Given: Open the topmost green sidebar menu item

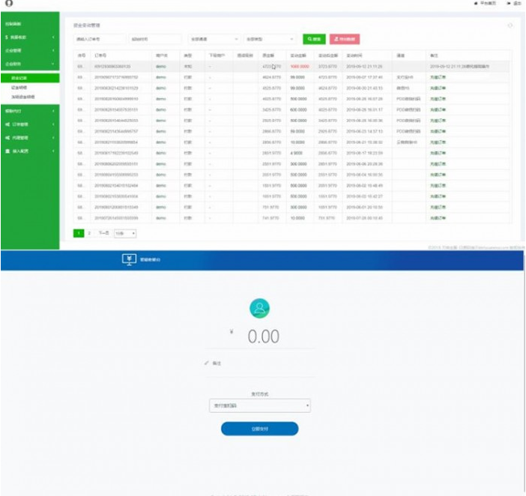Looking at the screenshot, I should pyautogui.click(x=30, y=24).
